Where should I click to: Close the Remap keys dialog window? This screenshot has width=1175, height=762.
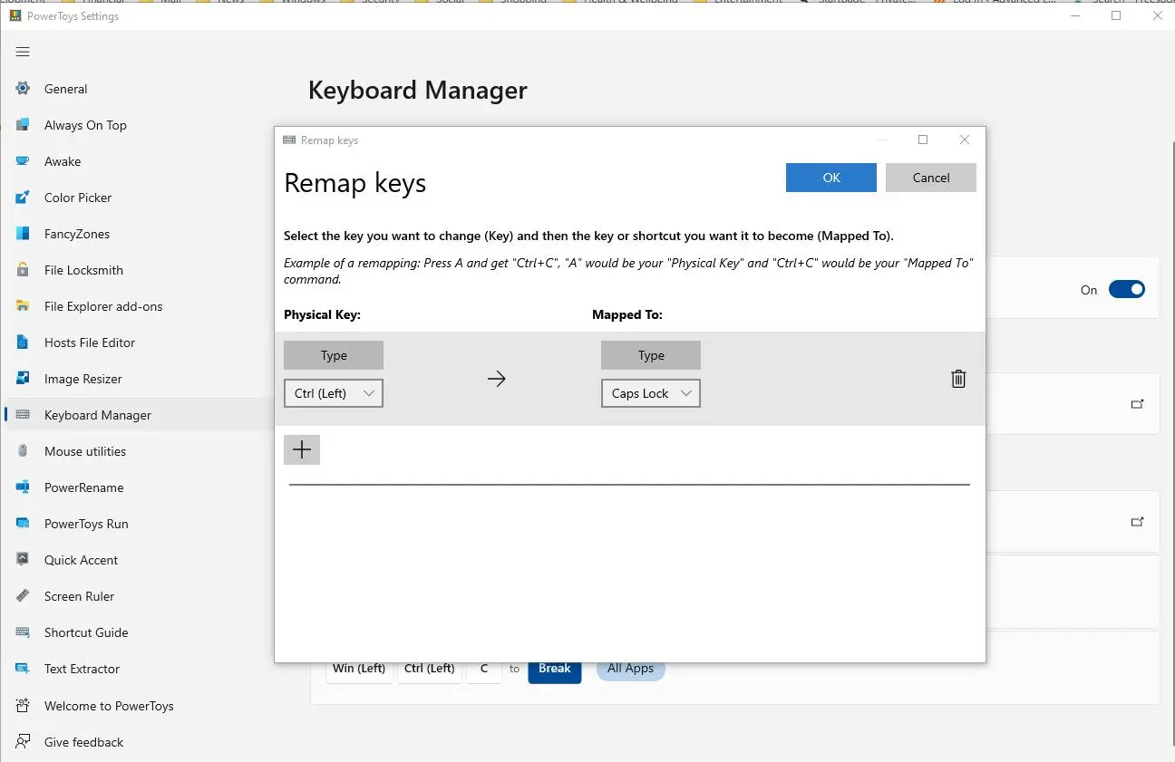[x=965, y=140]
